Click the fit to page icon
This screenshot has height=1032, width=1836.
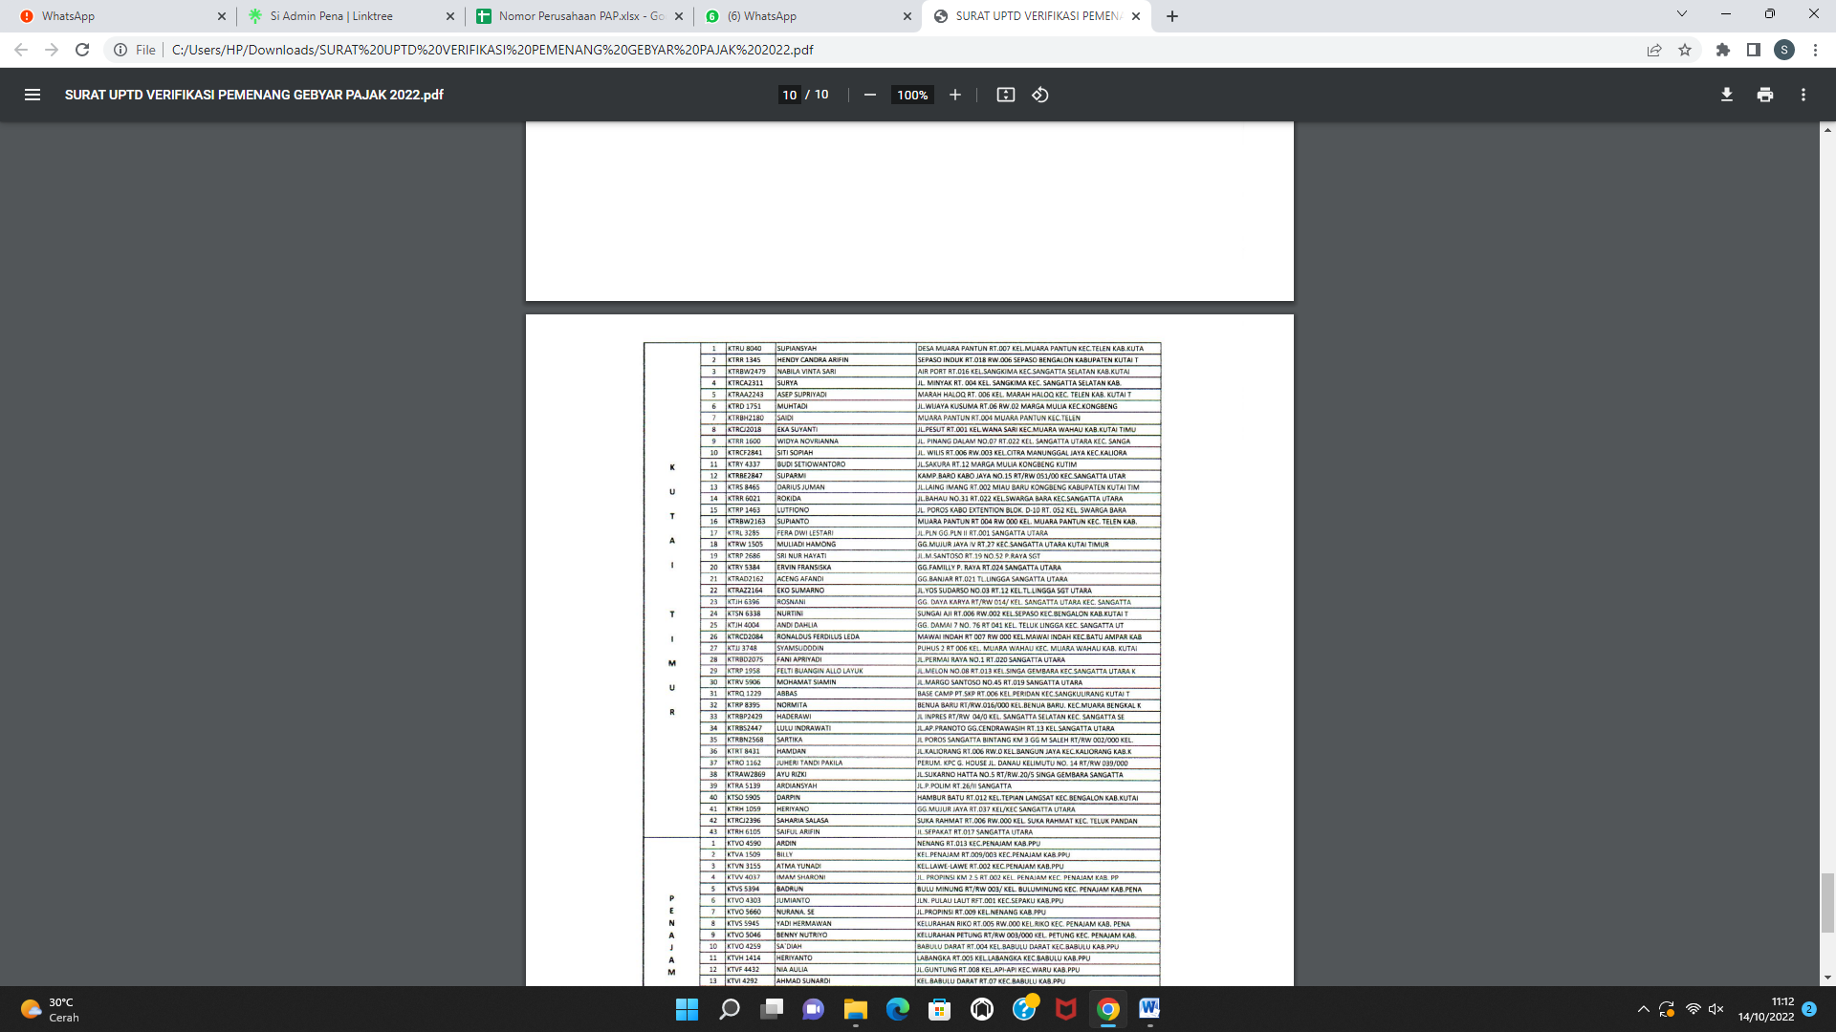point(1005,95)
